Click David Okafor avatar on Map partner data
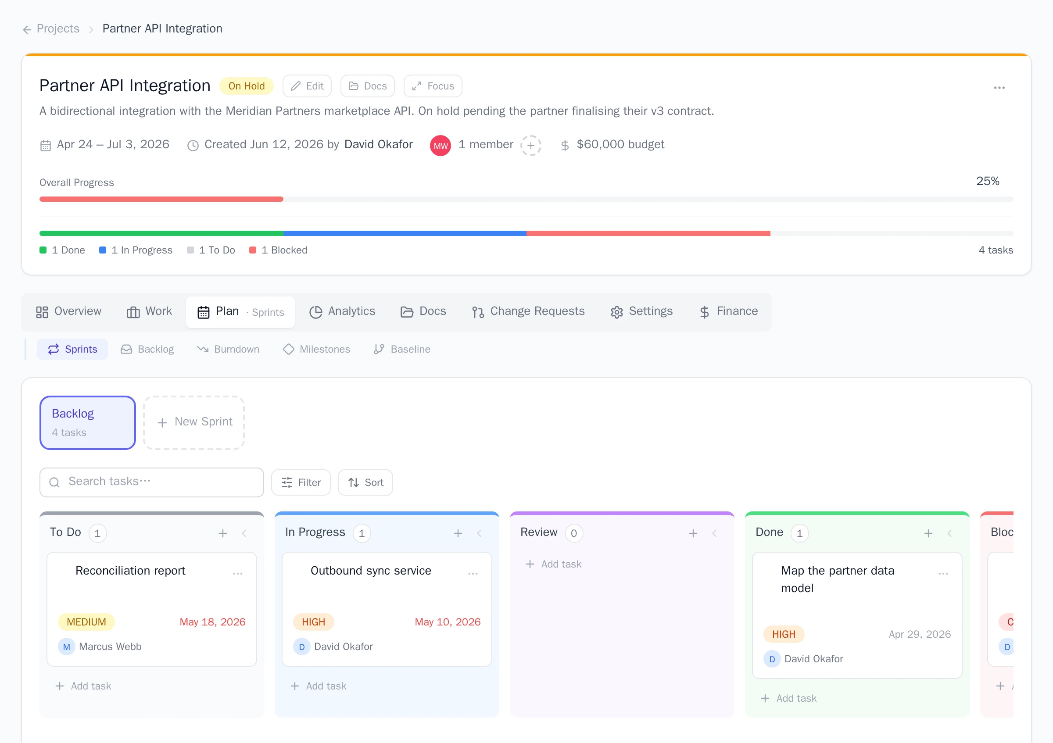 coord(772,659)
